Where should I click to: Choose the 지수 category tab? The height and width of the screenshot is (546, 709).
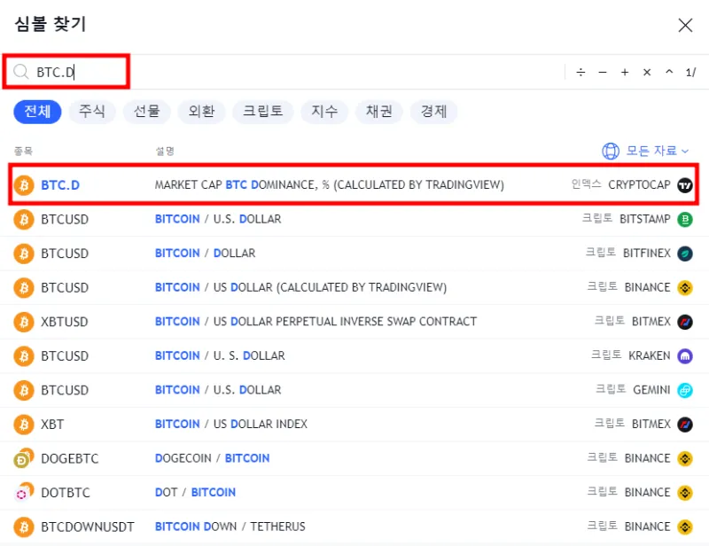[323, 112]
